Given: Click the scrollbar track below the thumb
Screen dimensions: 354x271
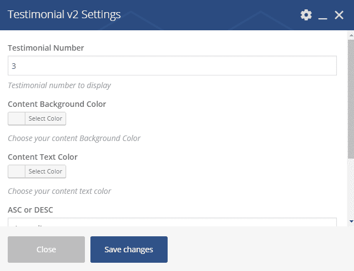Looking at the screenshot, I should (x=351, y=187).
